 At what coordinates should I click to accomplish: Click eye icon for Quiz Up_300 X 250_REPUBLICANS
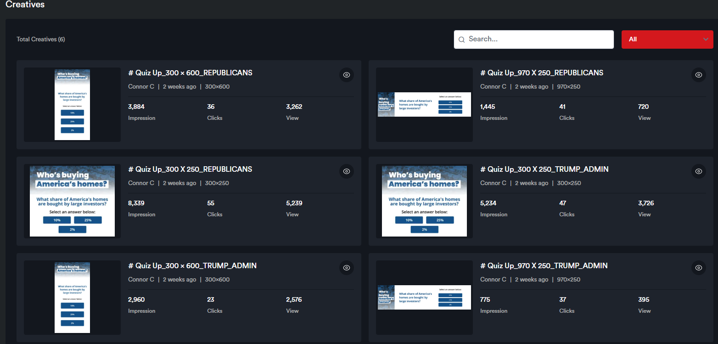pyautogui.click(x=347, y=171)
